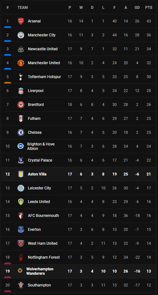158x295 pixels.
Task: Open the Manchester United team name
Action: (x=44, y=63)
